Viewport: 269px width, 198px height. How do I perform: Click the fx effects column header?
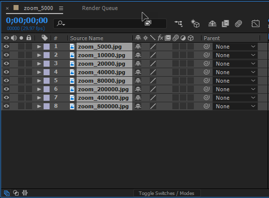(160, 38)
